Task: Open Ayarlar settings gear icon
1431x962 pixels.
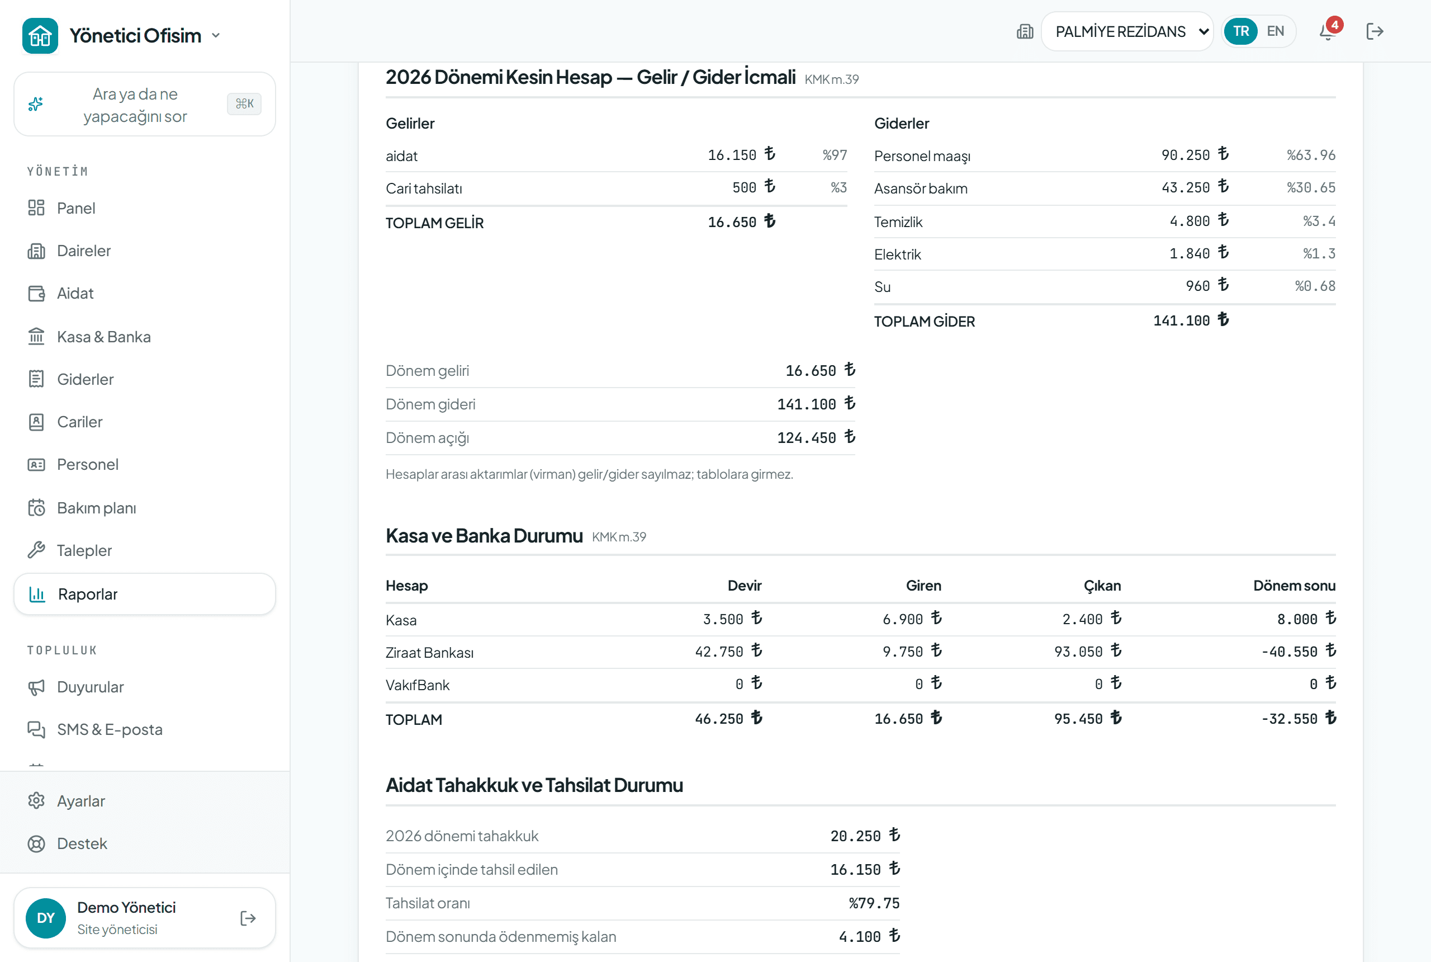Action: (x=36, y=801)
